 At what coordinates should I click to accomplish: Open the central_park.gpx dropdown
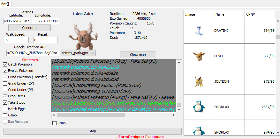(x=78, y=53)
